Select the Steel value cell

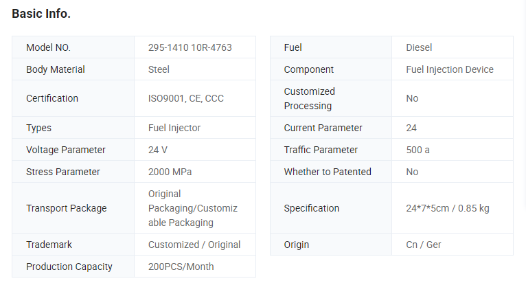point(195,69)
